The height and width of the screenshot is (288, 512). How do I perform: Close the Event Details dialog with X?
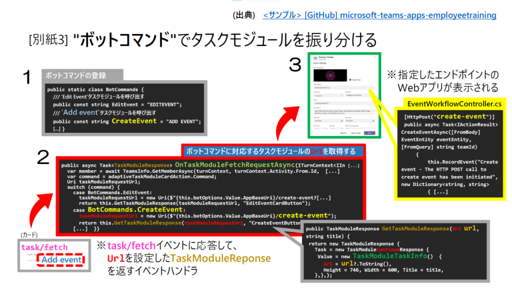coord(374,57)
